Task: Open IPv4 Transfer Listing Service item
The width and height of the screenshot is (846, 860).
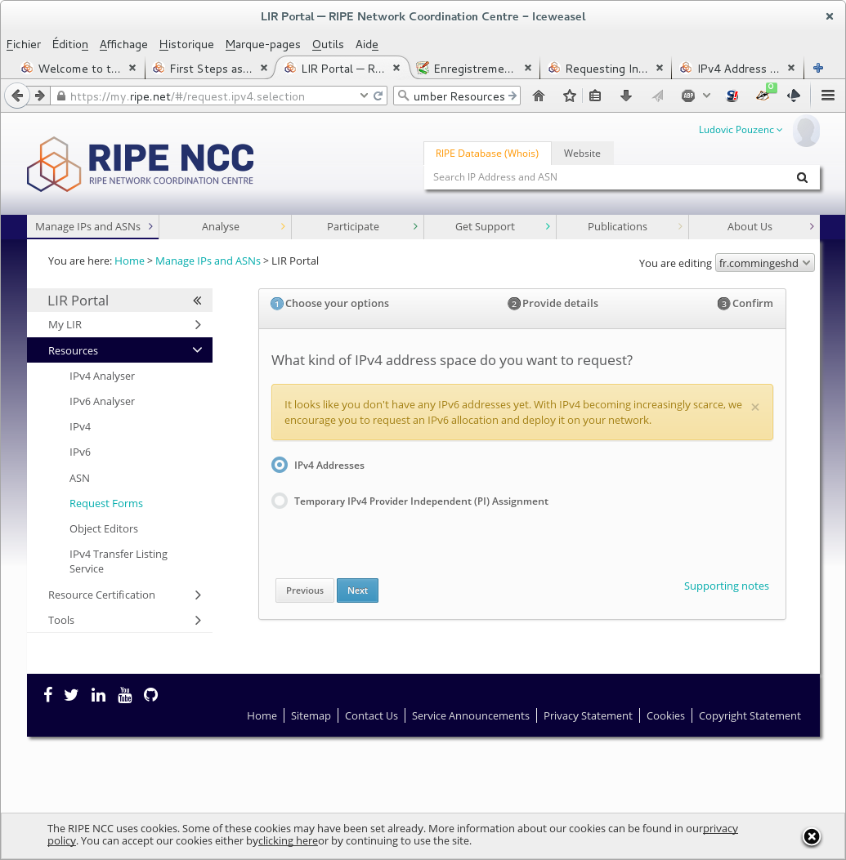Action: pos(119,561)
